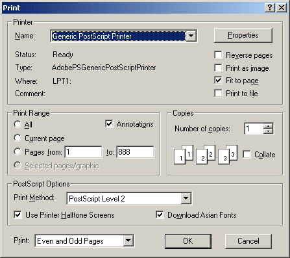Choose the Current page radio option

18,138
